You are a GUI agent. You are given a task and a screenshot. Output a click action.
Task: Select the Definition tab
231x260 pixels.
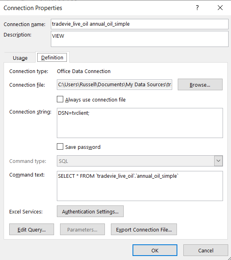52,57
